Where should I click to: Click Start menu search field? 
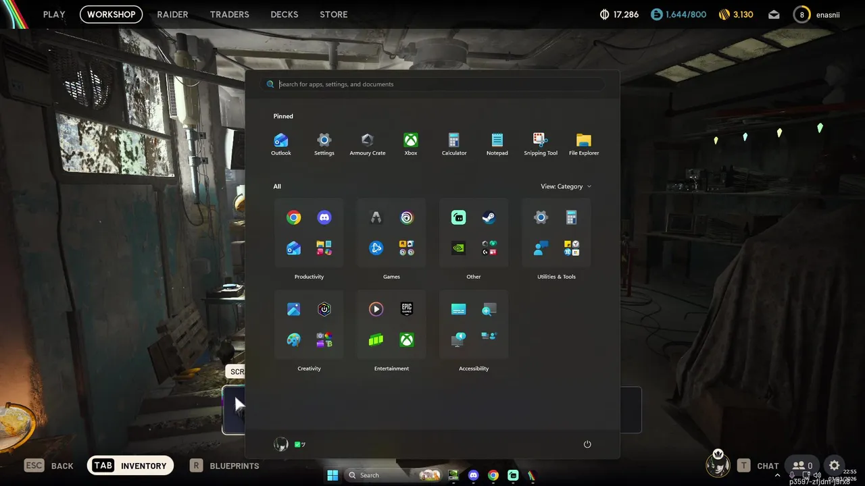(x=432, y=84)
